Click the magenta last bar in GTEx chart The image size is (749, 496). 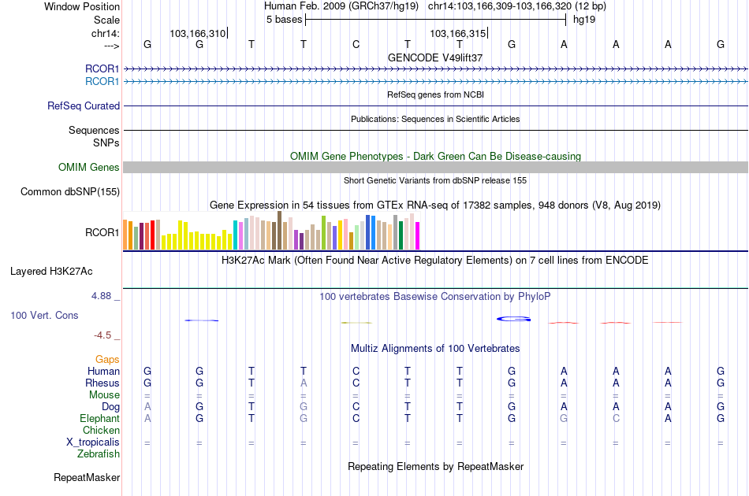(x=418, y=235)
